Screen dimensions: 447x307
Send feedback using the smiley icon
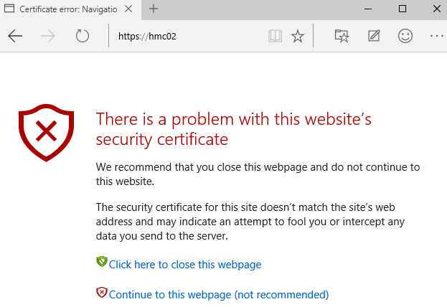[x=405, y=36]
